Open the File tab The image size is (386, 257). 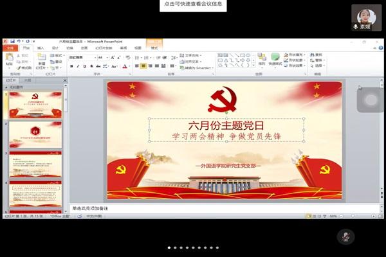click(10, 48)
